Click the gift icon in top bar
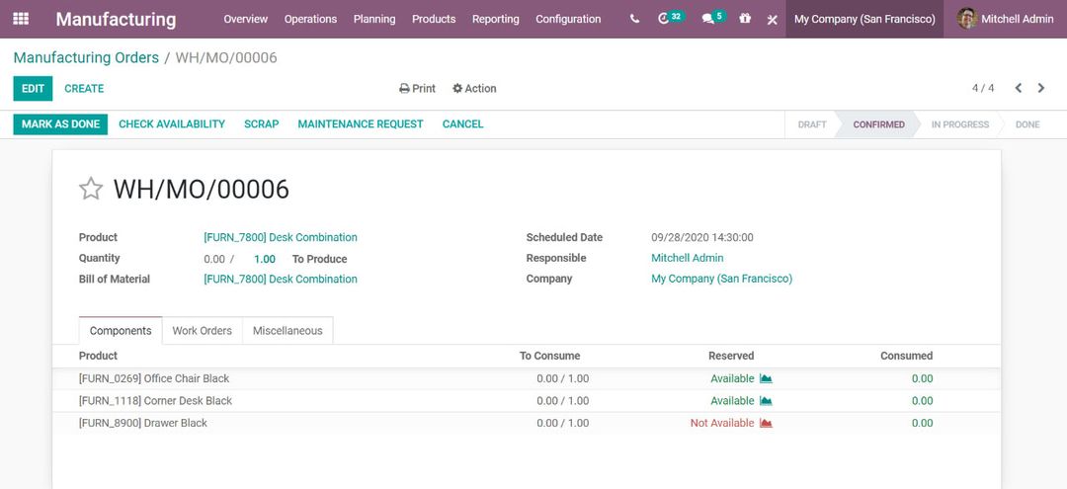Image resolution: width=1067 pixels, height=489 pixels. click(x=745, y=19)
